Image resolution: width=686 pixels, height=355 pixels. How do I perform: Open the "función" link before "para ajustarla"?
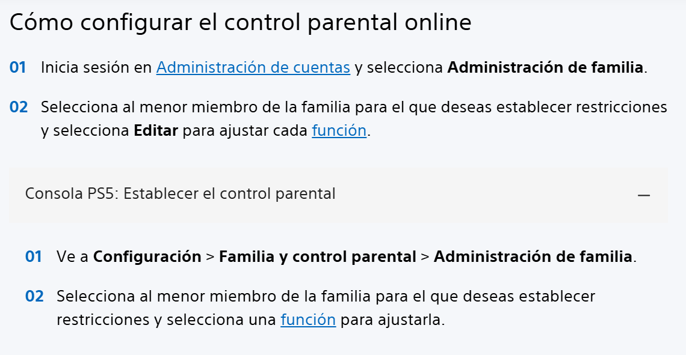(307, 320)
